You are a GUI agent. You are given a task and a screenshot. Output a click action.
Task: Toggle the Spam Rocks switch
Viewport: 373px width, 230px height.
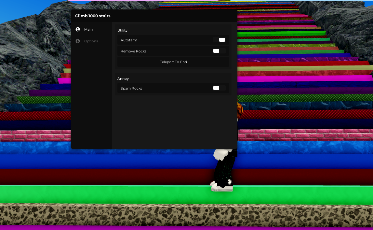219,88
